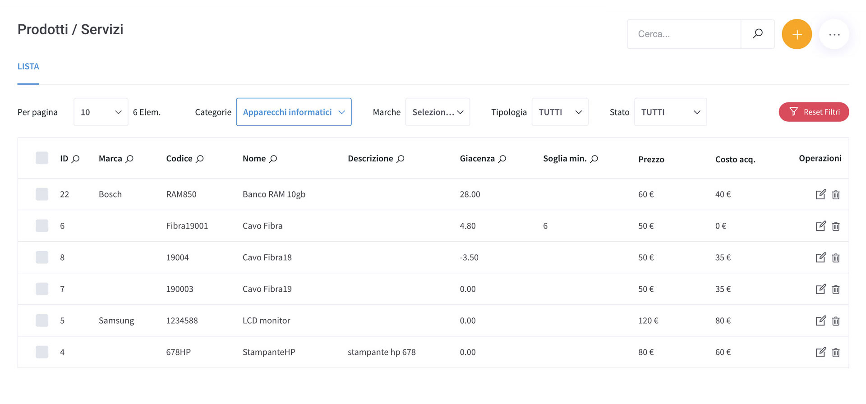Open the Tipologia dropdown showing TUTTI
The width and height of the screenshot is (866, 404).
[560, 112]
